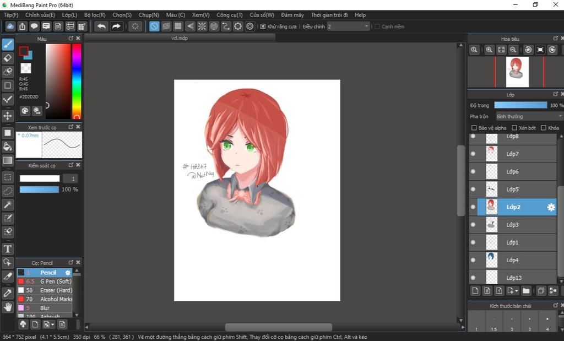This screenshot has width=564, height=341.
Task: Close the Màu color panel
Action: pos(78,38)
